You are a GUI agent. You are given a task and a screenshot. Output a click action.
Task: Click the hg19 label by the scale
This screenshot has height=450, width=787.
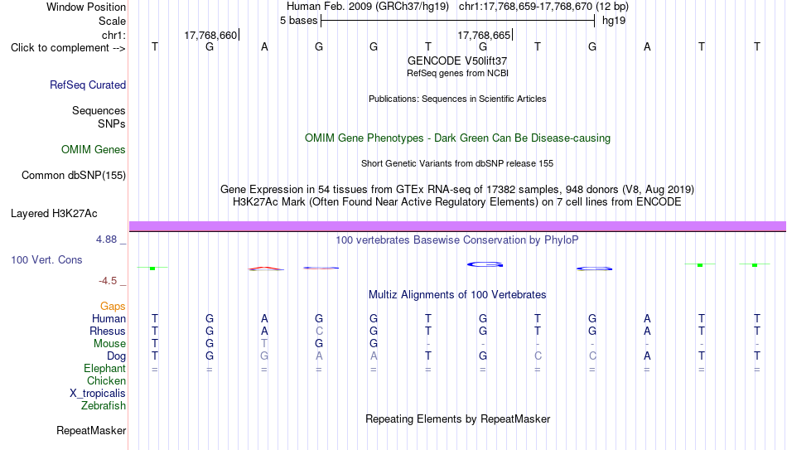click(x=614, y=21)
